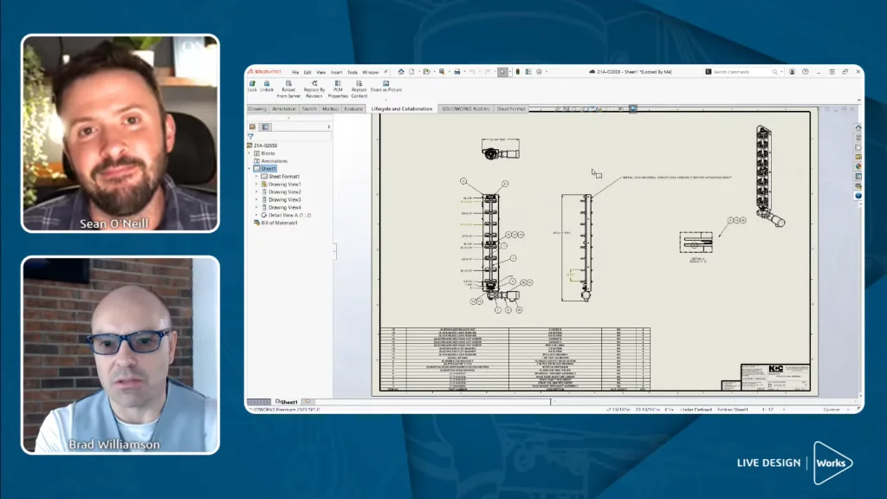Expand the Sheet Format1 tree node
Image resolution: width=887 pixels, height=499 pixels.
click(x=256, y=177)
